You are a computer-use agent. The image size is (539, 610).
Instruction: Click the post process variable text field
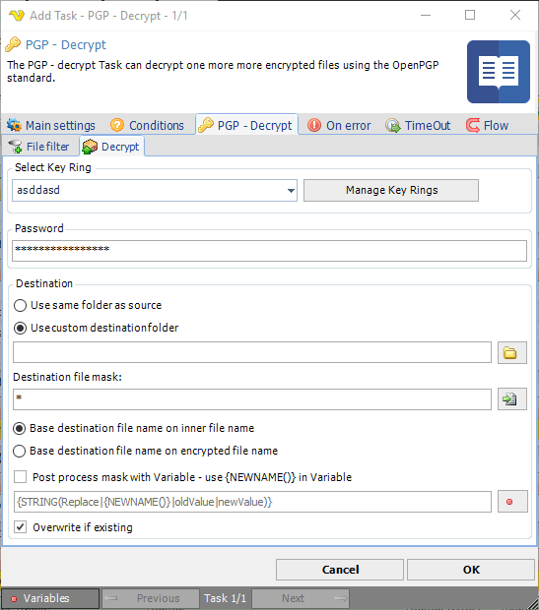pos(252,502)
